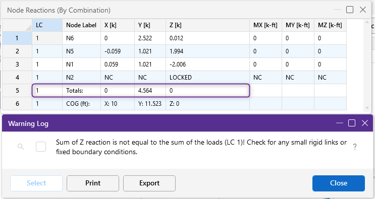
Task: Select the LOCKED cell for node N2
Action: (x=207, y=77)
